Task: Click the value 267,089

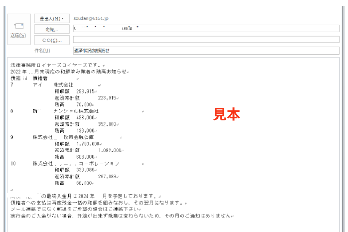Action: pos(107,177)
